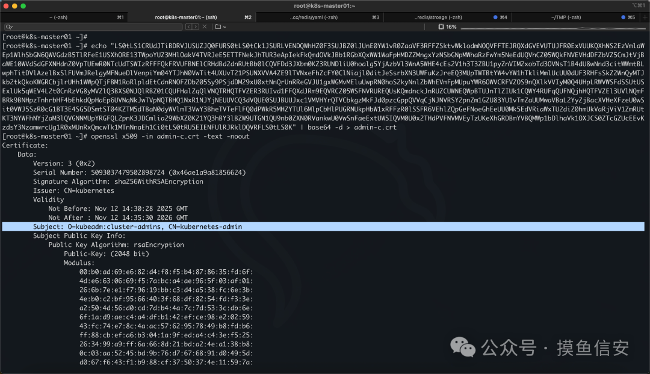
Task: Go to next search result arrow
Action: tap(196, 26)
